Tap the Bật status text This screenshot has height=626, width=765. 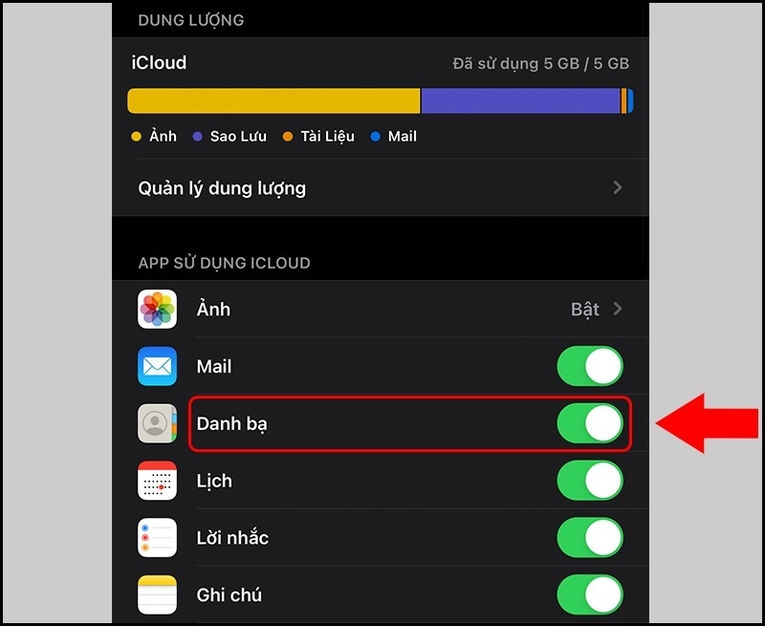click(x=585, y=309)
